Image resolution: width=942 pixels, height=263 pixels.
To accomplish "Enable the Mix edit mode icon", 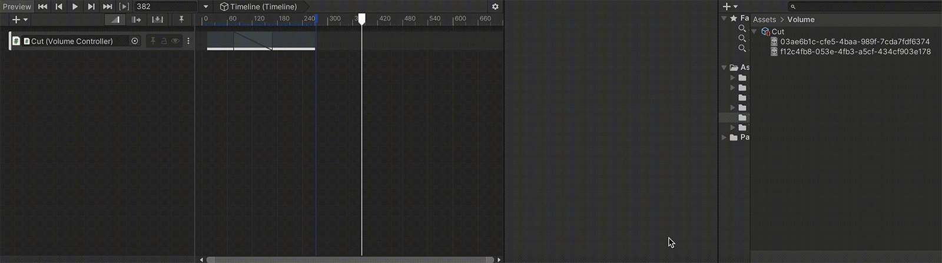I will tap(115, 19).
